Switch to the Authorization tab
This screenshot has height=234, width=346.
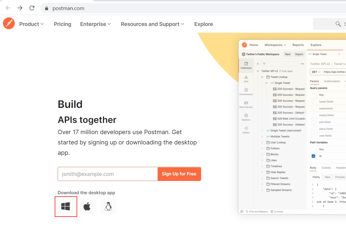[x=332, y=81]
